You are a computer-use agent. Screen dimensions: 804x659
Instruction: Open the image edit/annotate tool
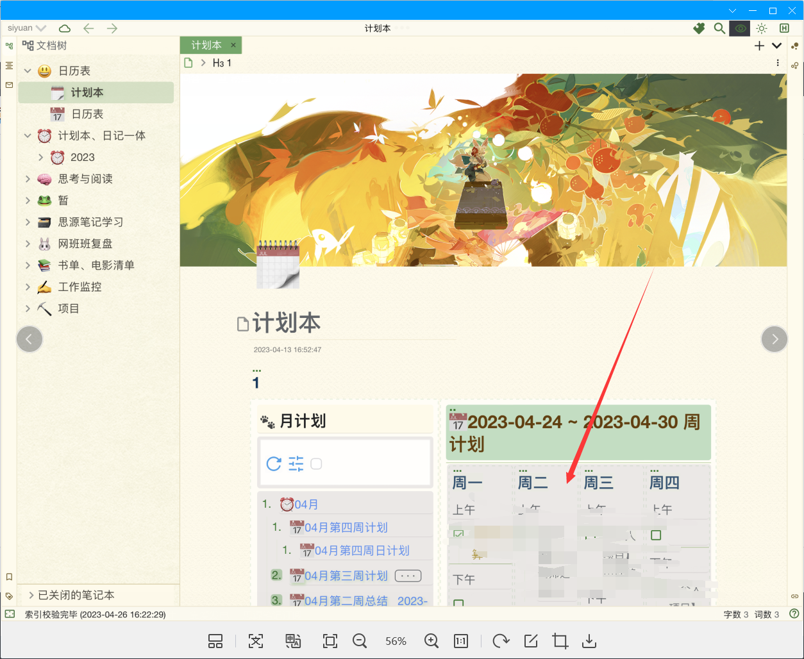pos(531,641)
